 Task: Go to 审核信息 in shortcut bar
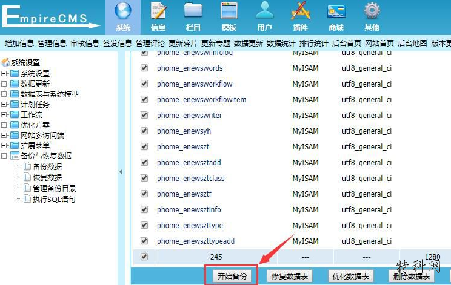coord(85,44)
